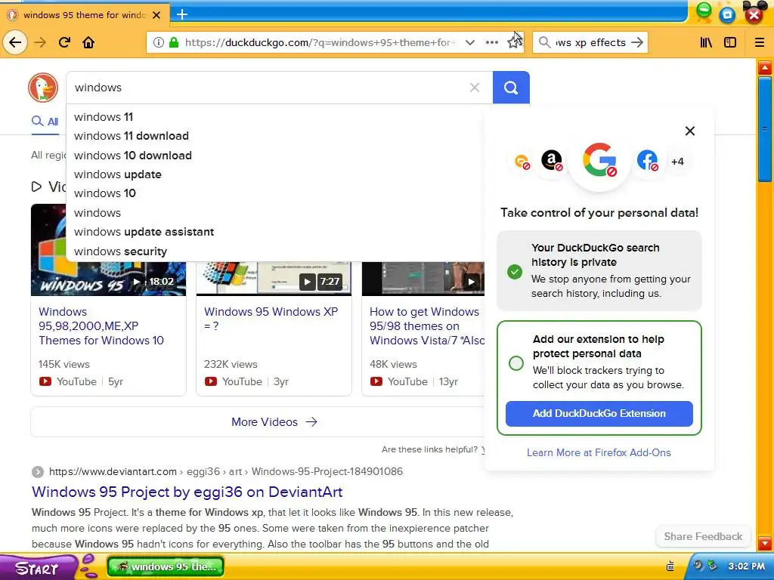774x580 pixels.
Task: Select the All results tab
Action: click(x=45, y=122)
